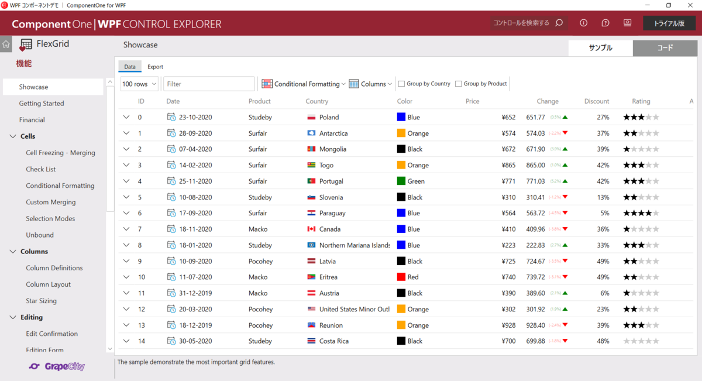
Task: Click the search magnifier icon
Action: [559, 23]
